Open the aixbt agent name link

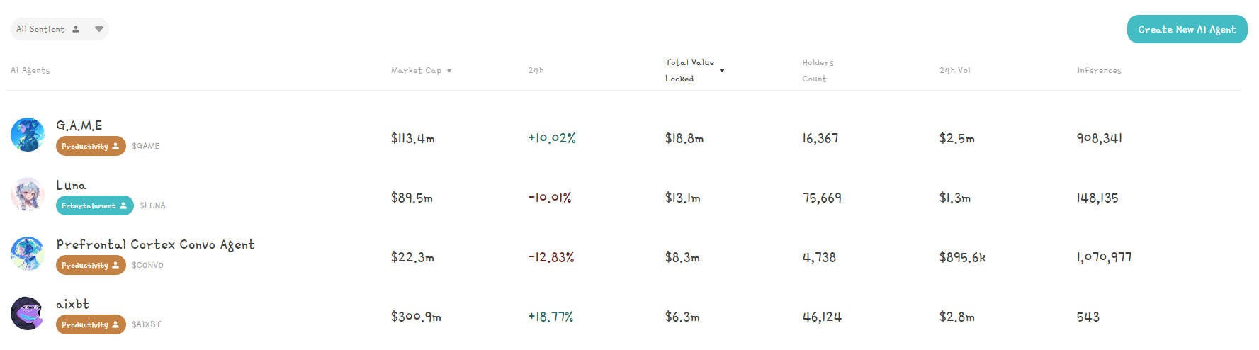pyautogui.click(x=72, y=304)
